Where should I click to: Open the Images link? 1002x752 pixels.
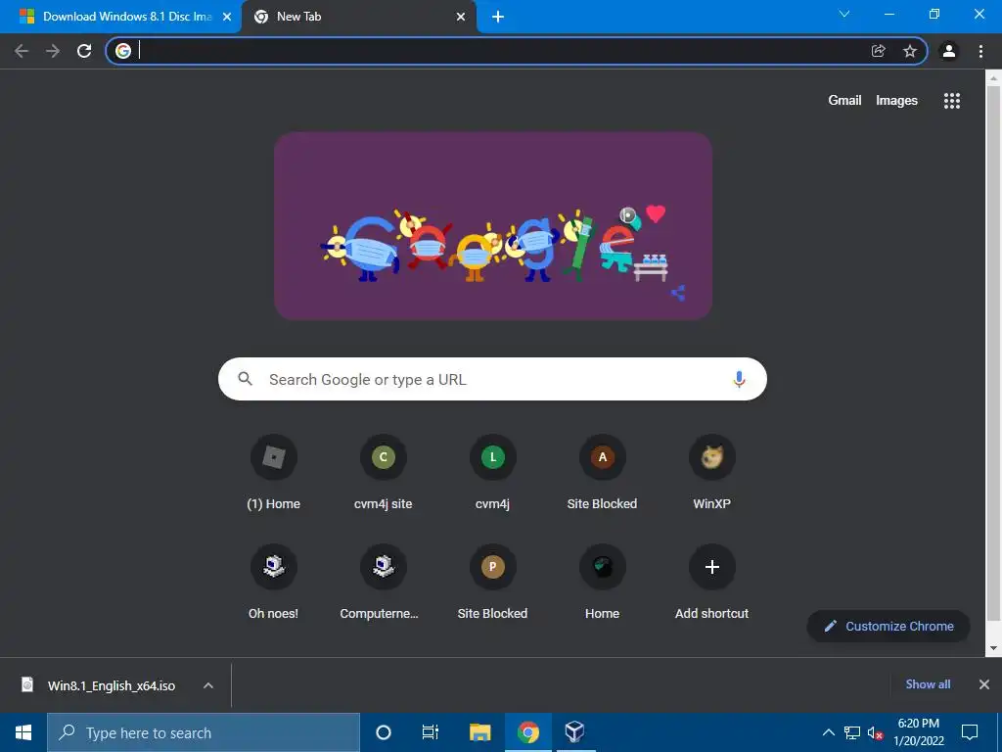tap(896, 101)
